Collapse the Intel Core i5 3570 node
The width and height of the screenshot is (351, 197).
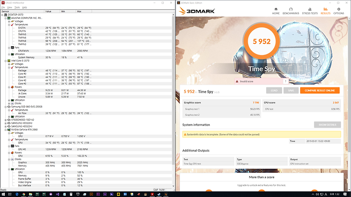[x=5, y=61]
